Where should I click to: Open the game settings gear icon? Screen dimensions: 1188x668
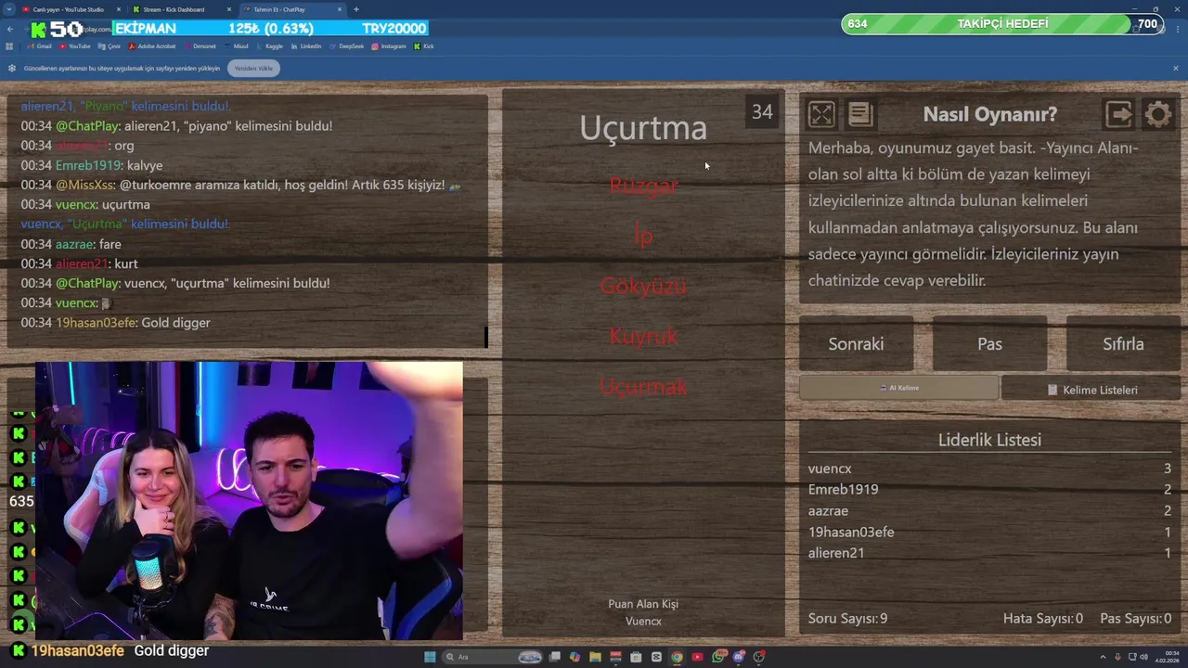click(1158, 114)
